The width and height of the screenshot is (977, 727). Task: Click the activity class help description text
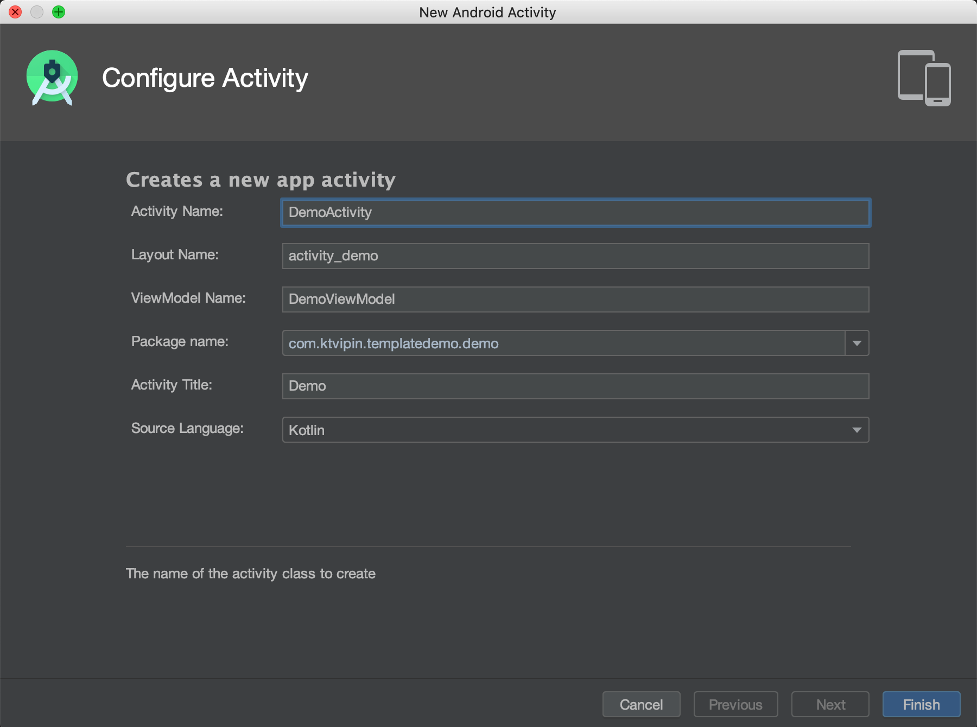[x=251, y=573]
